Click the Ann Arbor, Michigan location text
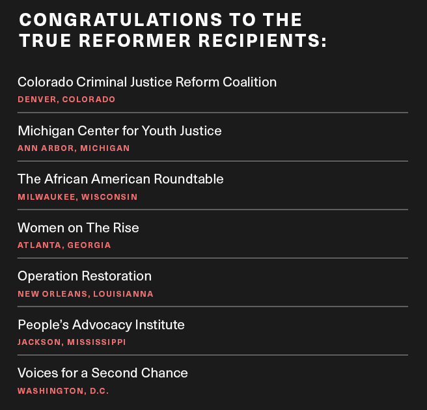 [x=74, y=148]
